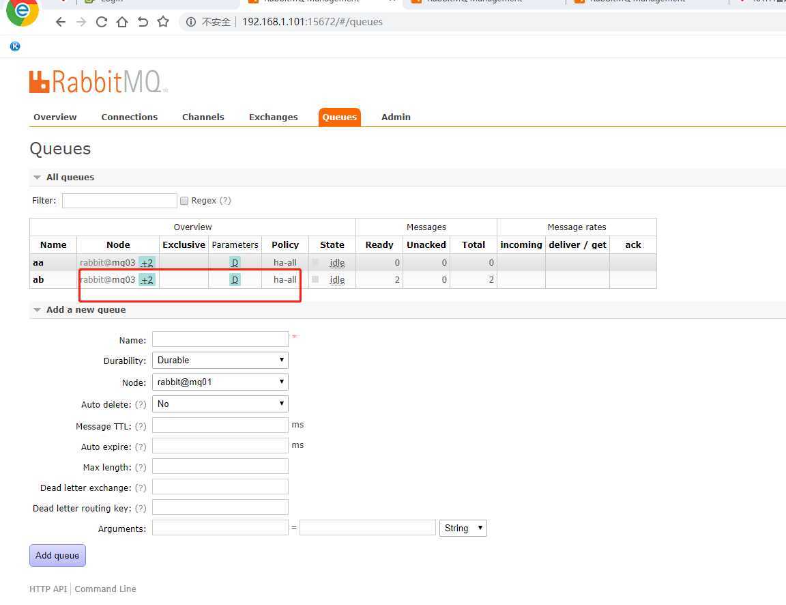Switch to the Connections tab
786x605 pixels.
pyautogui.click(x=130, y=117)
